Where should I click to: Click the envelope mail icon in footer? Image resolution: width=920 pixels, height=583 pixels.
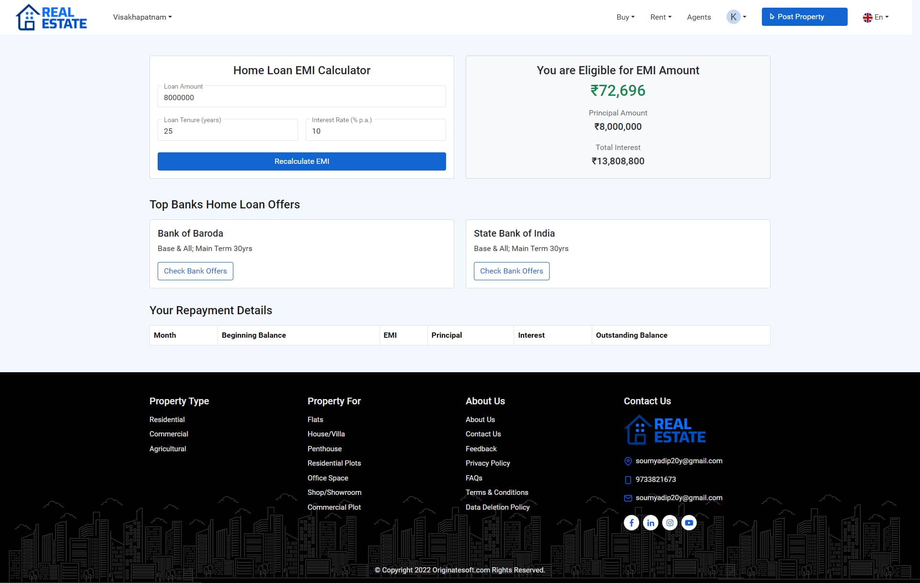(628, 498)
